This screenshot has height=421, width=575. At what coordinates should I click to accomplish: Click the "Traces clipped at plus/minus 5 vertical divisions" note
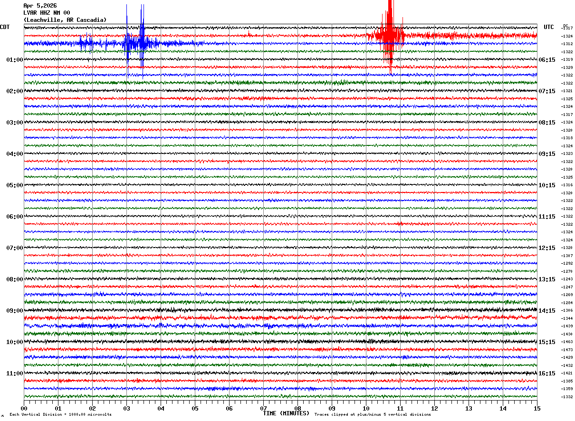point(373,415)
